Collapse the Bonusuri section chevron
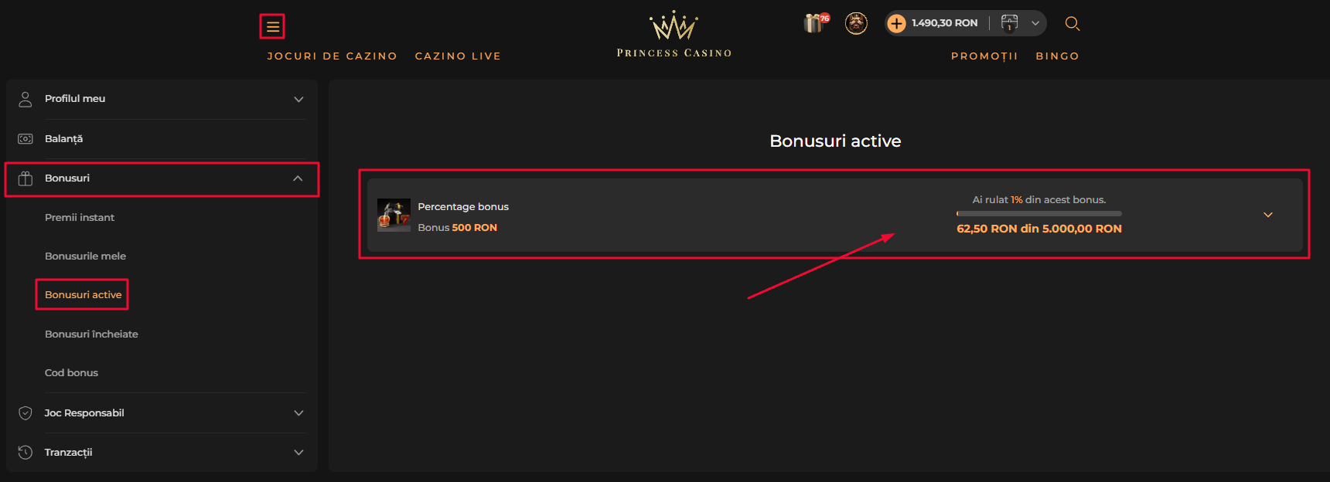1330x482 pixels. [x=298, y=178]
